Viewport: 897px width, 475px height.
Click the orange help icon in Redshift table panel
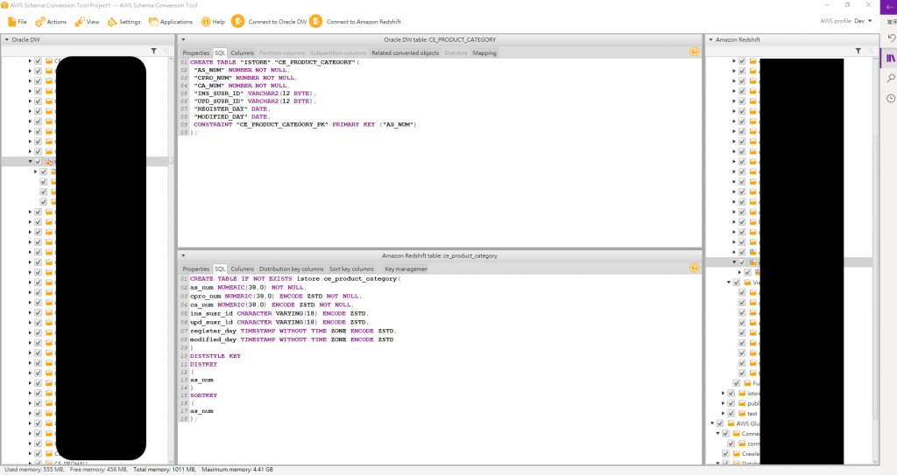[695, 268]
